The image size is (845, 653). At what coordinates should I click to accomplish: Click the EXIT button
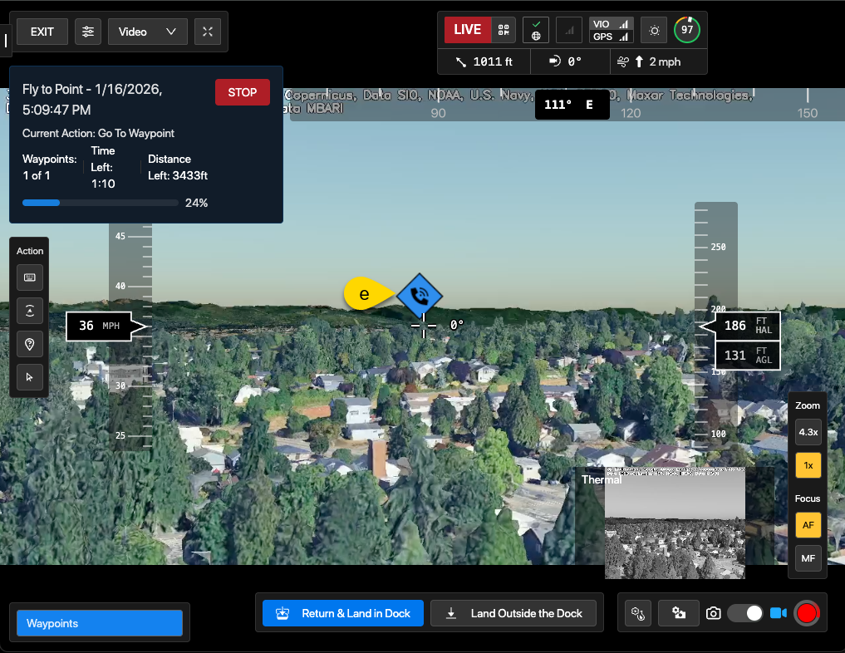42,32
